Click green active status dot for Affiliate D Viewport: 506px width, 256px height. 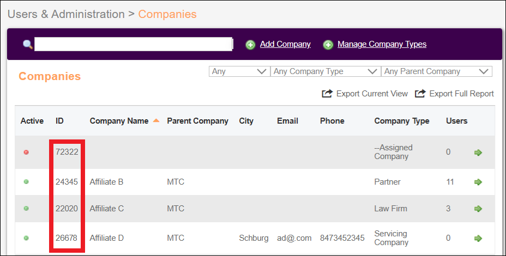(x=26, y=238)
